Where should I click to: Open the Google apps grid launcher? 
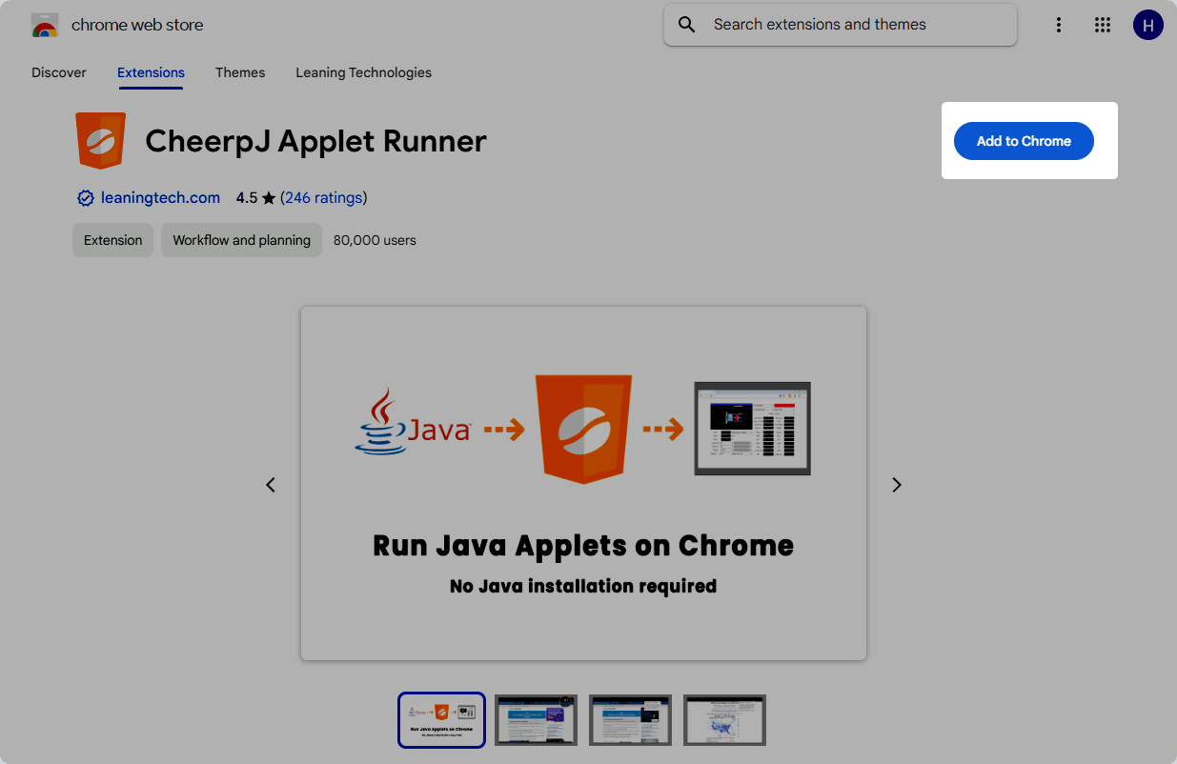(x=1103, y=26)
